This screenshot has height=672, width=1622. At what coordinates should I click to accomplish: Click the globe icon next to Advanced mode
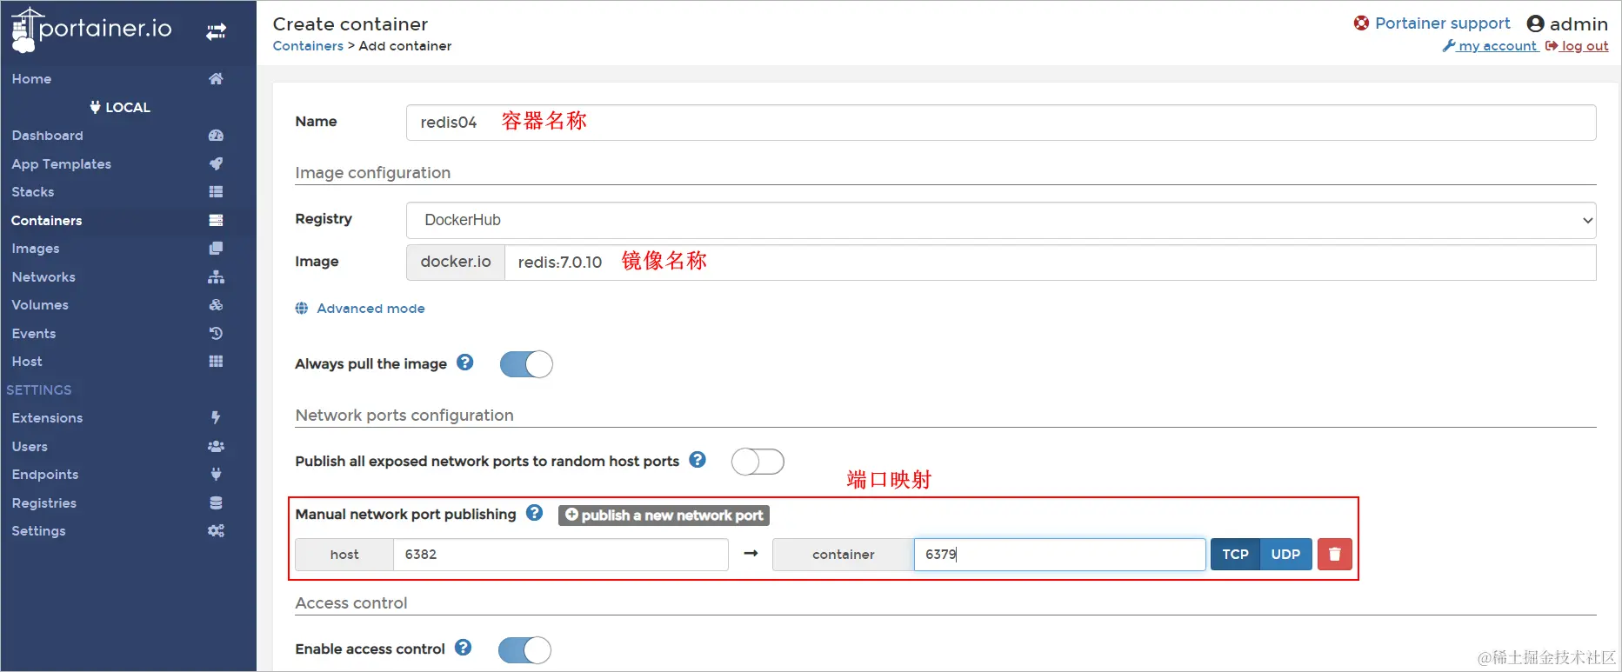click(x=302, y=309)
